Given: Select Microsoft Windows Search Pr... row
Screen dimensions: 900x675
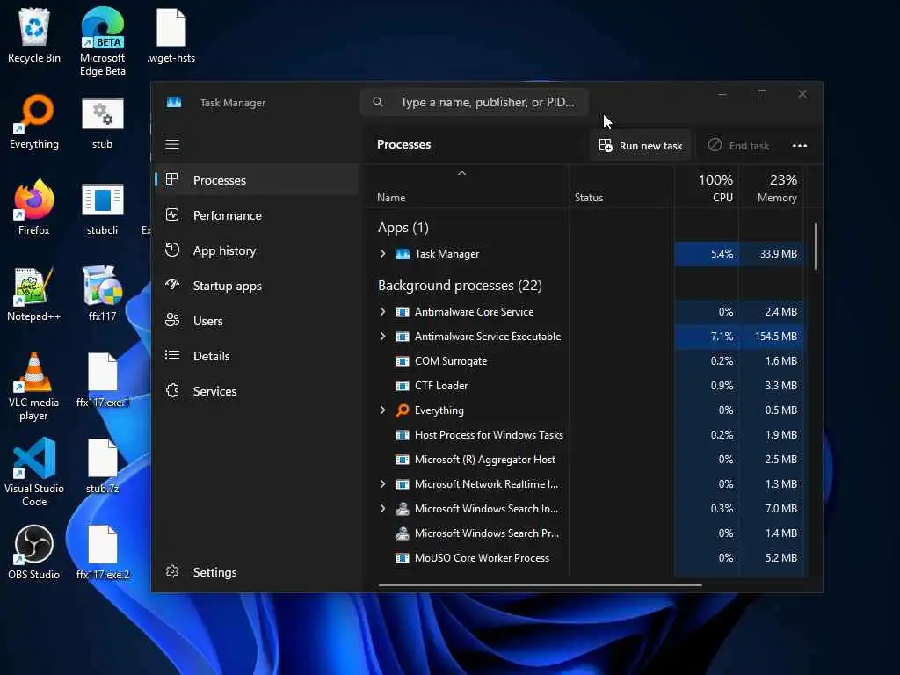Looking at the screenshot, I should point(584,533).
